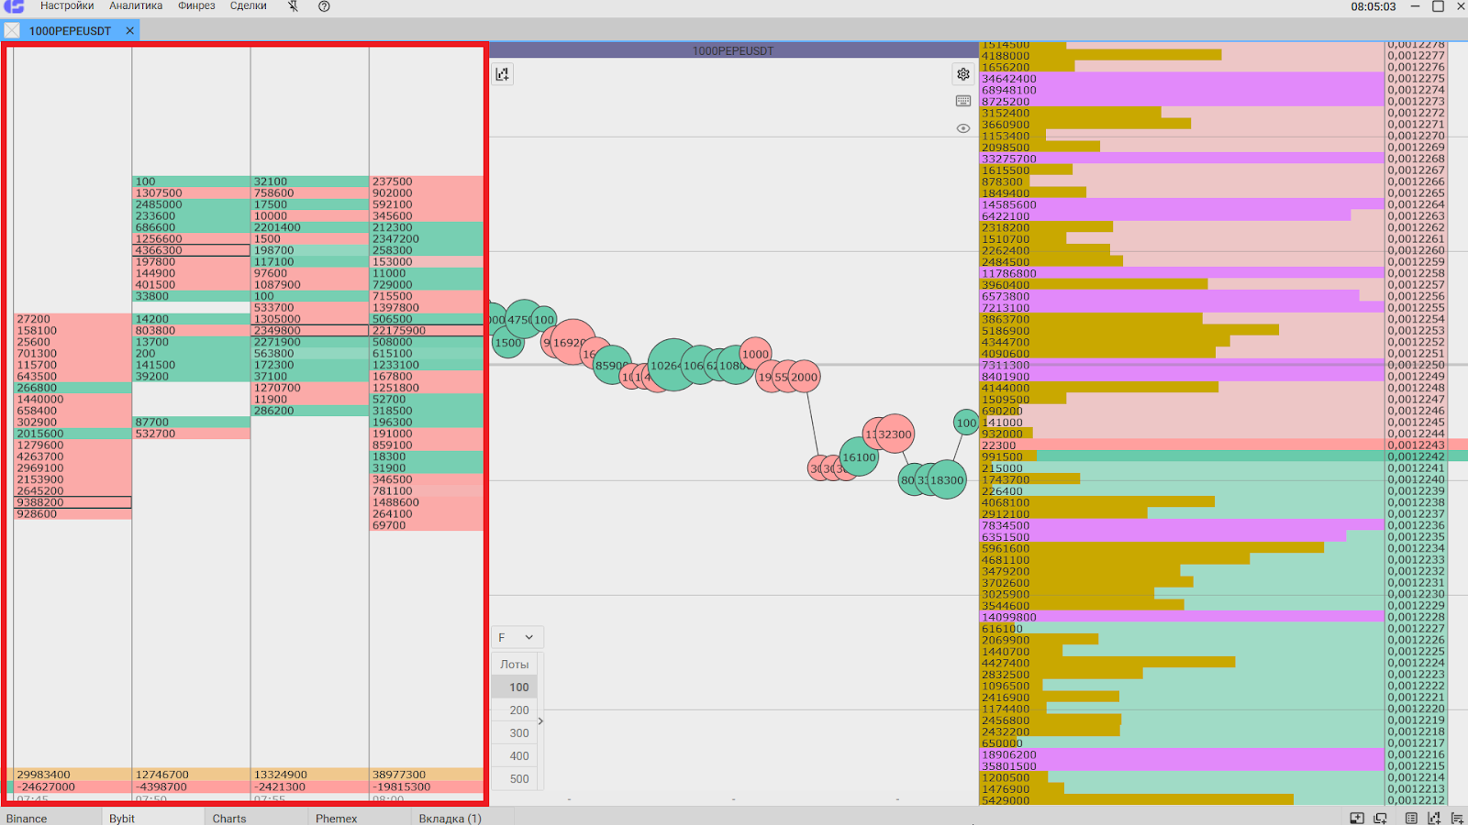Toggle the eye visibility icon on chart

(x=962, y=128)
